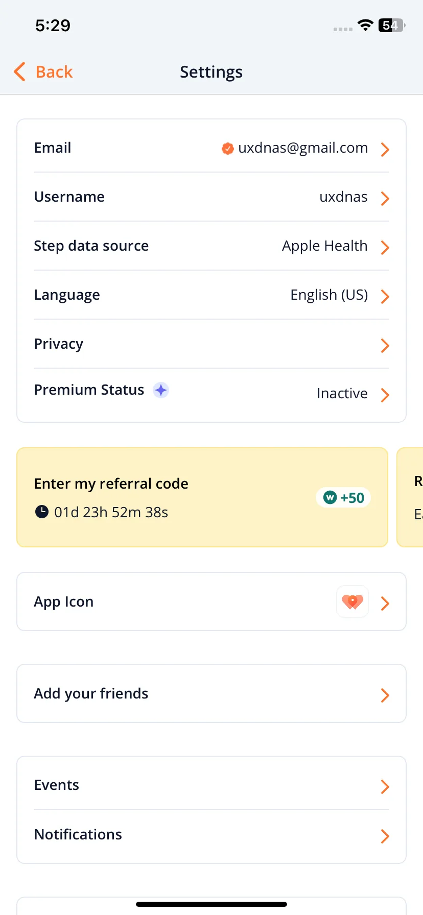Tap the battery indicator icon

[x=392, y=25]
